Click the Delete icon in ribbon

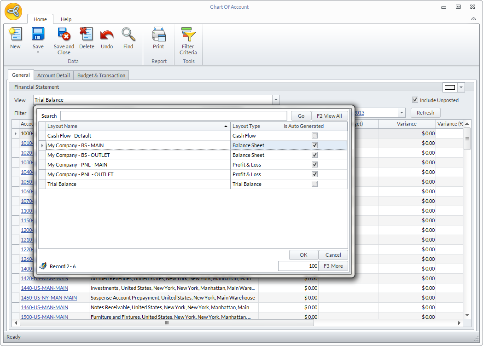coord(86,35)
